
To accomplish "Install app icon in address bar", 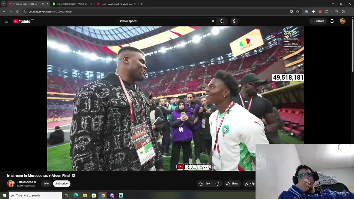I will (x=291, y=12).
